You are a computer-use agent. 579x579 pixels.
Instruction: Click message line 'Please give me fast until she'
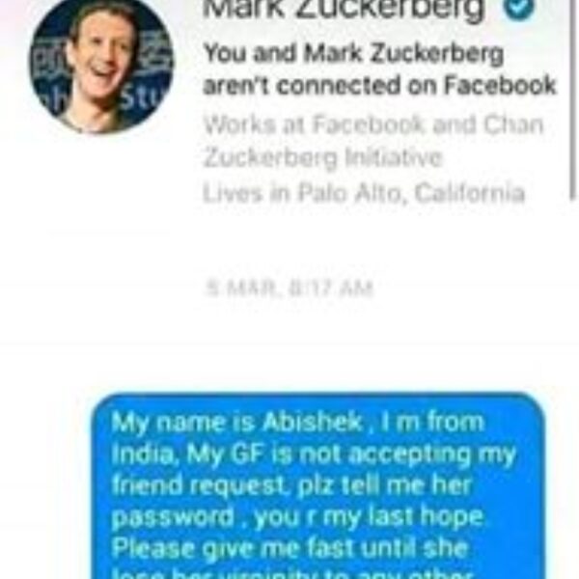[x=289, y=548]
